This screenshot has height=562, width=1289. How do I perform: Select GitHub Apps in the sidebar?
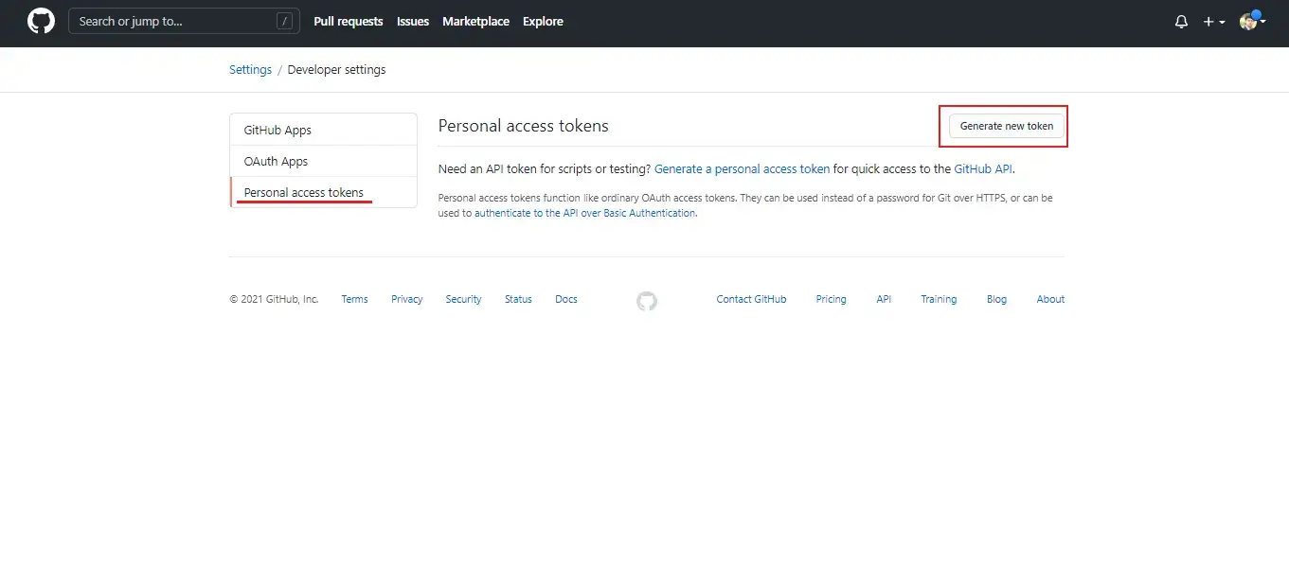tap(277, 129)
